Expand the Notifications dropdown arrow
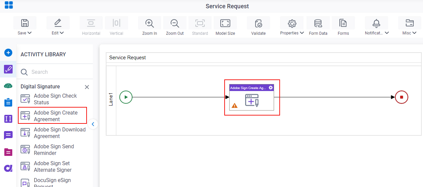423x187 pixels. click(387, 33)
